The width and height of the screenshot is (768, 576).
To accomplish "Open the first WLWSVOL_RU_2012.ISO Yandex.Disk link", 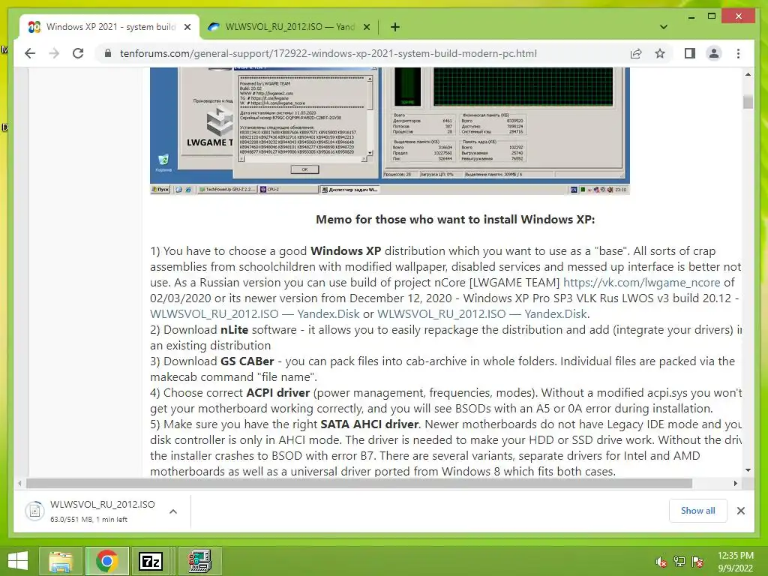I will tap(255, 314).
